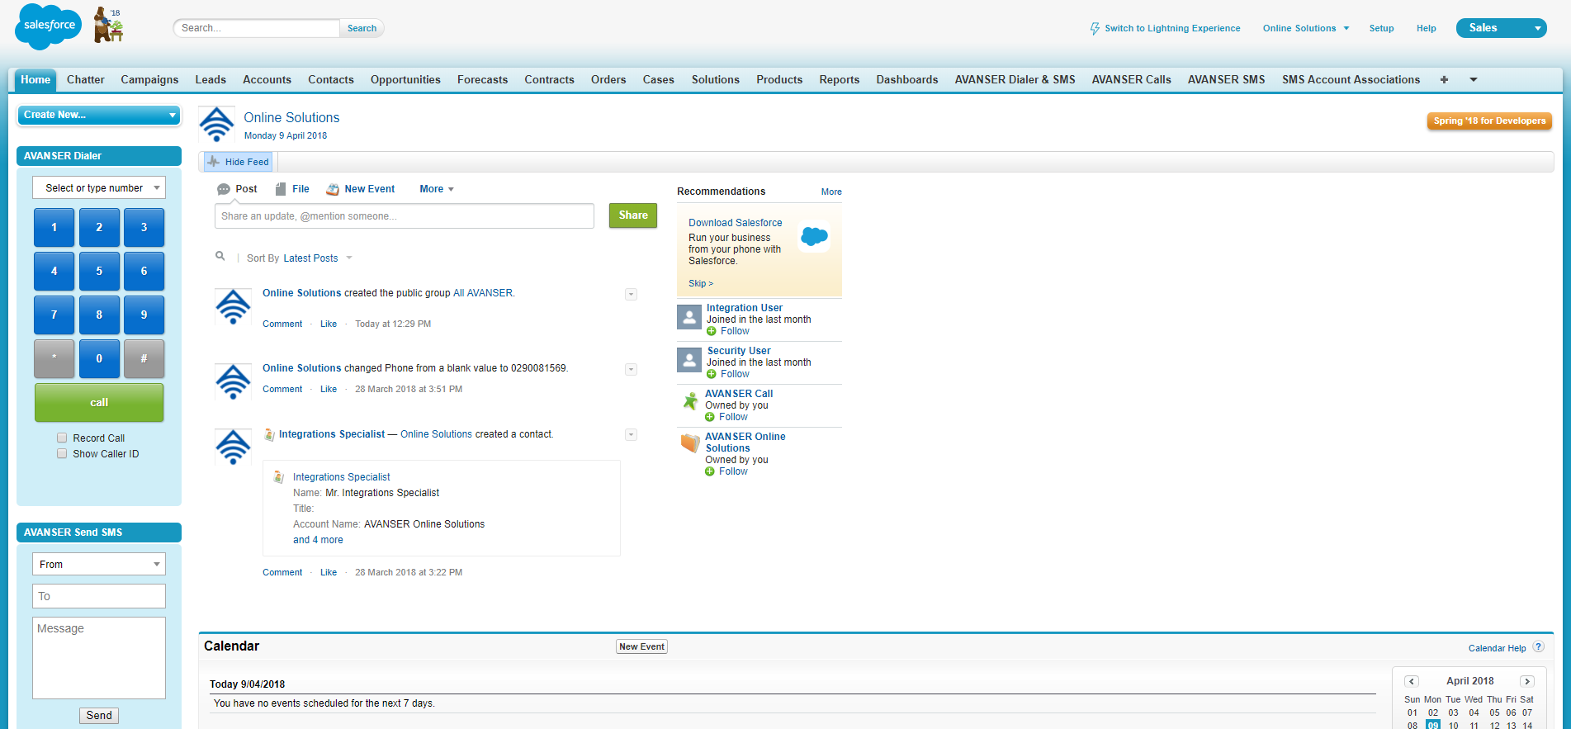The height and width of the screenshot is (729, 1571).
Task: Click green plus Follow icon for Integration User
Action: click(712, 331)
